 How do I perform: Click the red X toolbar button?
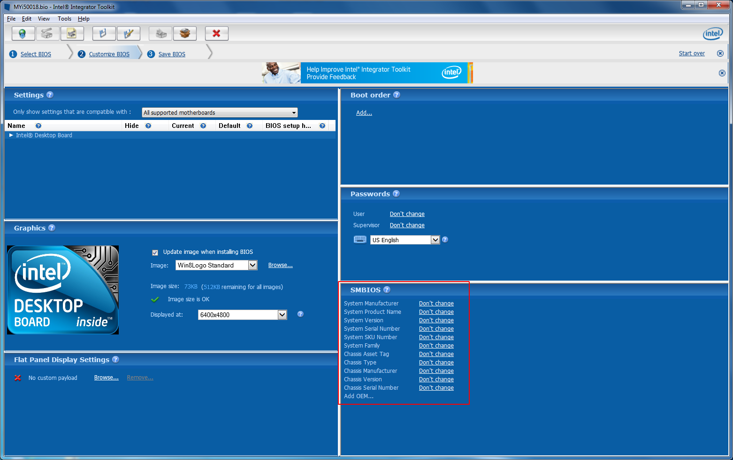[216, 34]
